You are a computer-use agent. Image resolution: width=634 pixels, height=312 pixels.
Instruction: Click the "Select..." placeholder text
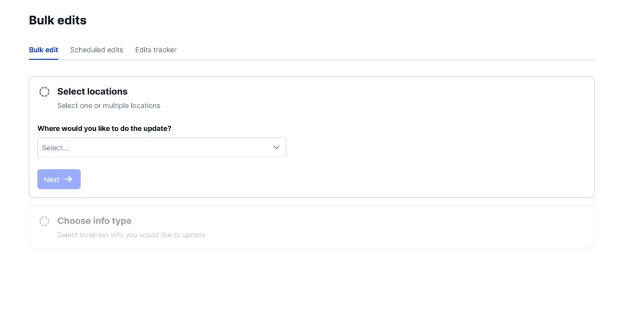click(55, 148)
